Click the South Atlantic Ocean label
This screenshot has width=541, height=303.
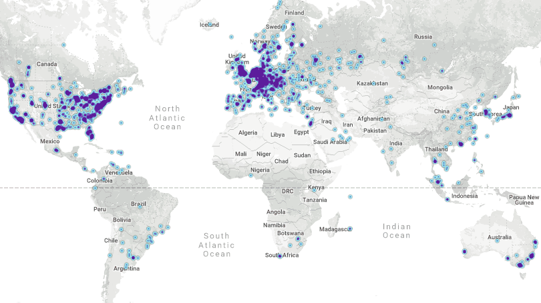point(216,244)
